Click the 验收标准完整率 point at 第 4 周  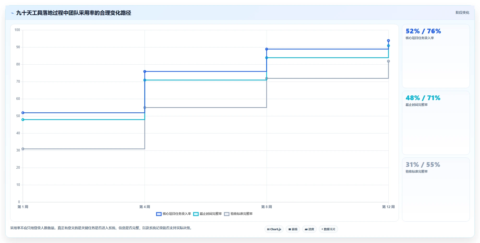coord(145,108)
